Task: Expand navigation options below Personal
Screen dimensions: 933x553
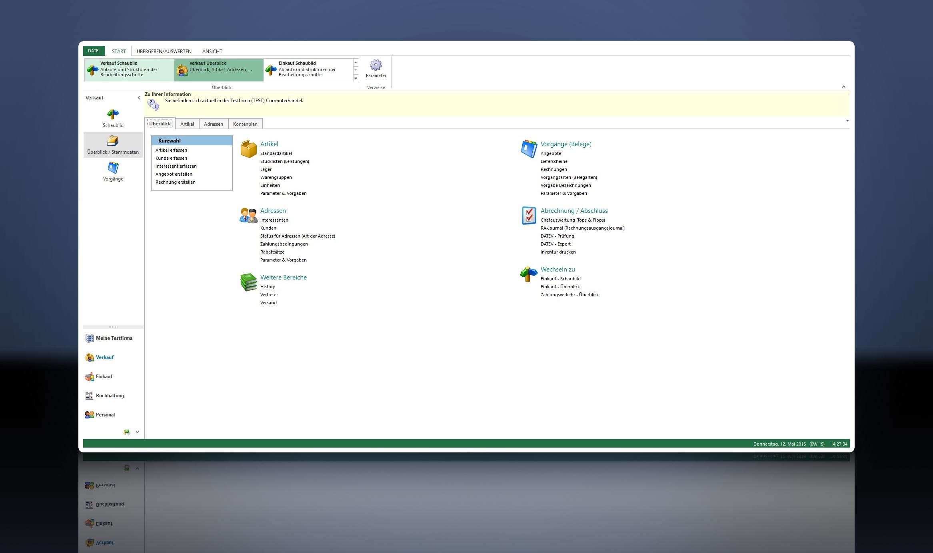Action: click(137, 432)
